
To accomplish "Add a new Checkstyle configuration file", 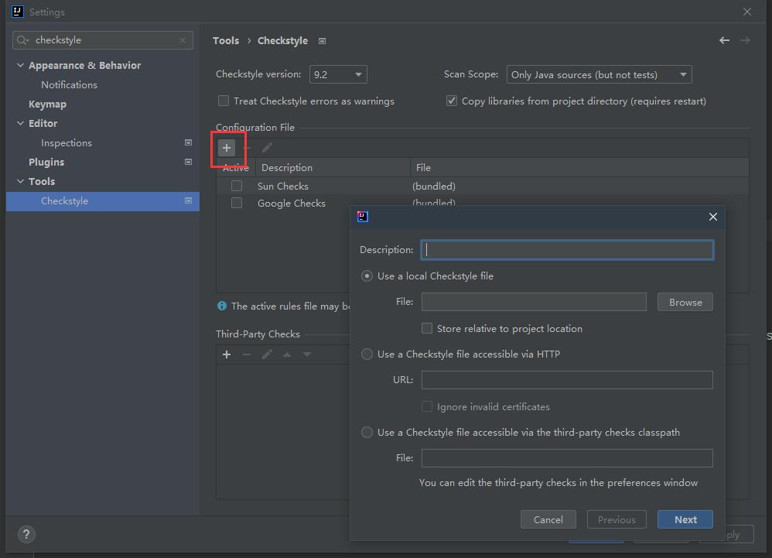I will (227, 148).
